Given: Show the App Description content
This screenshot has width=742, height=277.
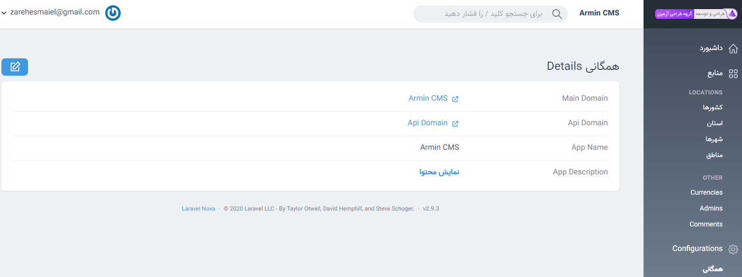Looking at the screenshot, I should coord(439,172).
